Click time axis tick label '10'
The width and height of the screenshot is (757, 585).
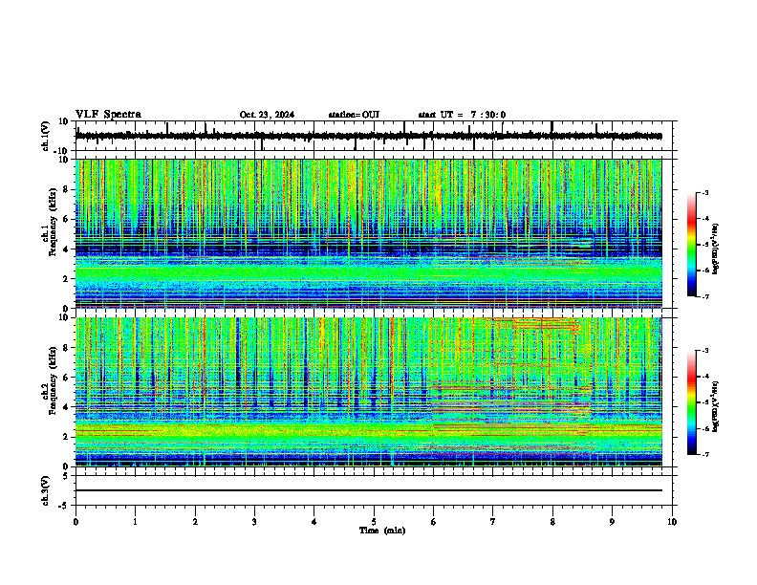[672, 522]
